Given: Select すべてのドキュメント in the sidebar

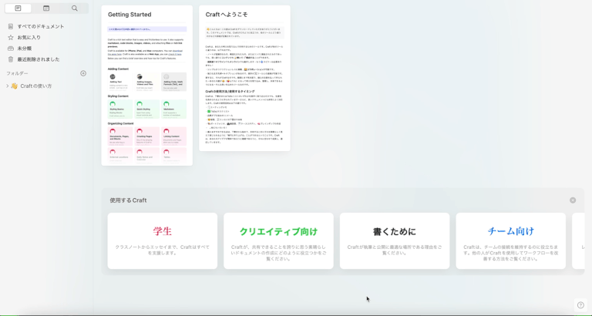Looking at the screenshot, I should pos(40,26).
